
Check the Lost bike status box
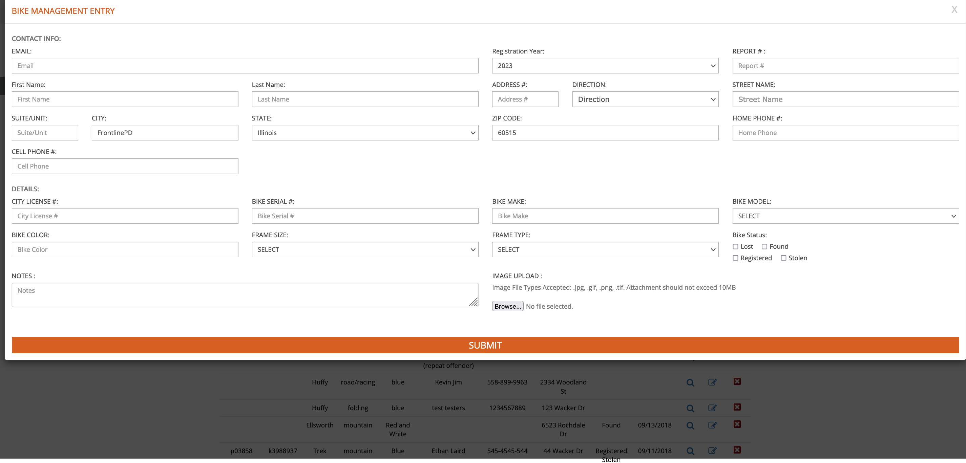click(735, 246)
